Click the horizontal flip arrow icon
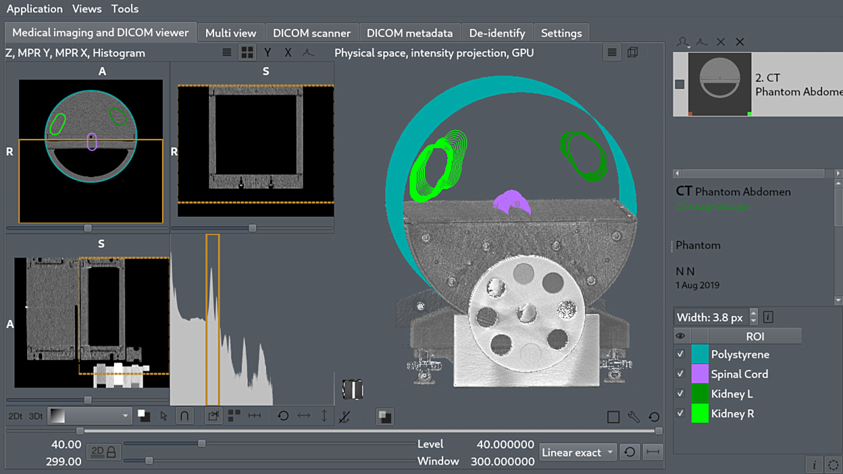 click(304, 416)
